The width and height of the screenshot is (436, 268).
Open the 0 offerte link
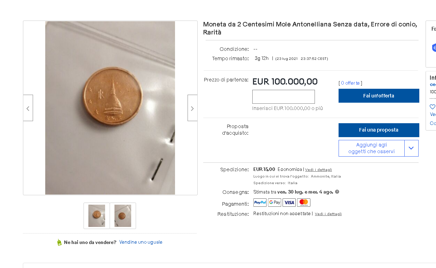350,83
